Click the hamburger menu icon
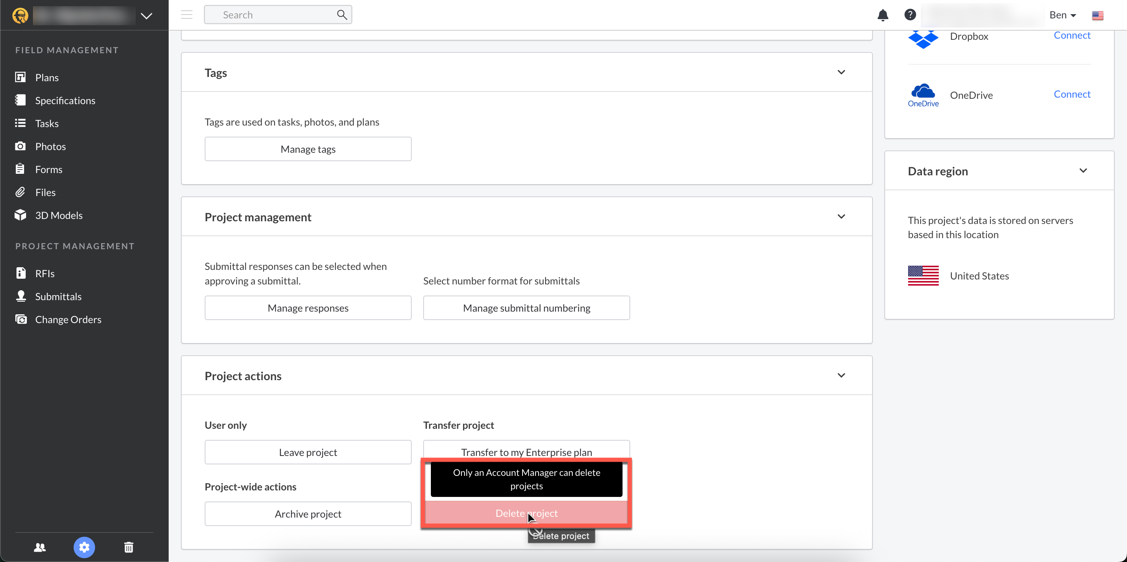This screenshot has height=562, width=1127. pos(187,15)
